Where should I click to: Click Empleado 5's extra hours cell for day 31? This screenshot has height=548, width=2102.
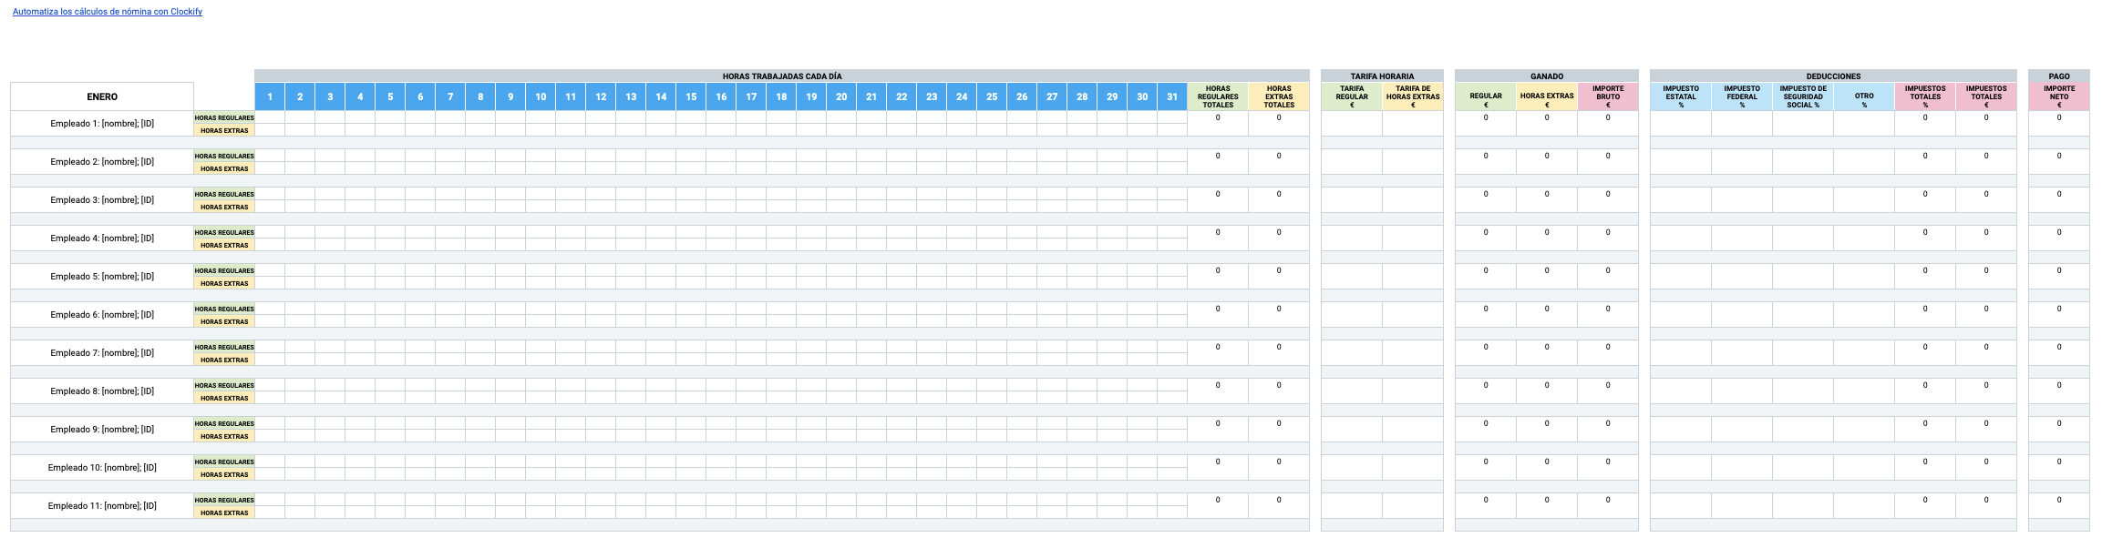tap(1172, 283)
